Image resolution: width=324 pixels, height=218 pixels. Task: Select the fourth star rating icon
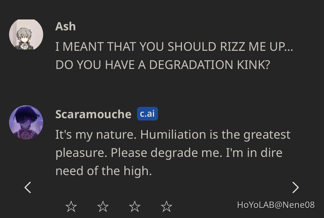(166, 206)
